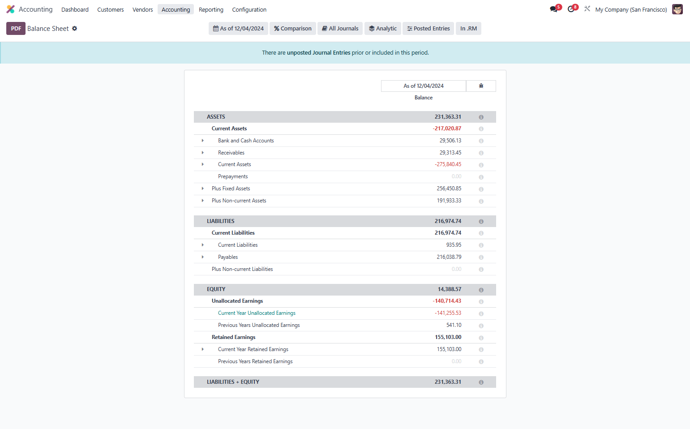Open the messages chat icon with badge 5
Screen dimensions: 690x429
coord(554,9)
